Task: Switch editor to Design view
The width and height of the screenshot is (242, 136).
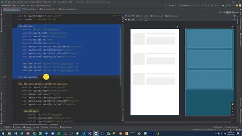Action: point(235,12)
